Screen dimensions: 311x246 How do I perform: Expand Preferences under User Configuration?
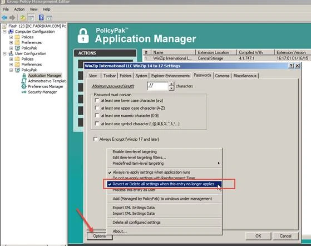pyautogui.click(x=11, y=65)
